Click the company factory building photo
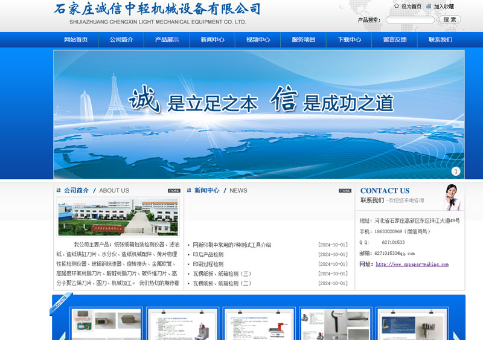The height and width of the screenshot is (340, 483). coord(118,217)
